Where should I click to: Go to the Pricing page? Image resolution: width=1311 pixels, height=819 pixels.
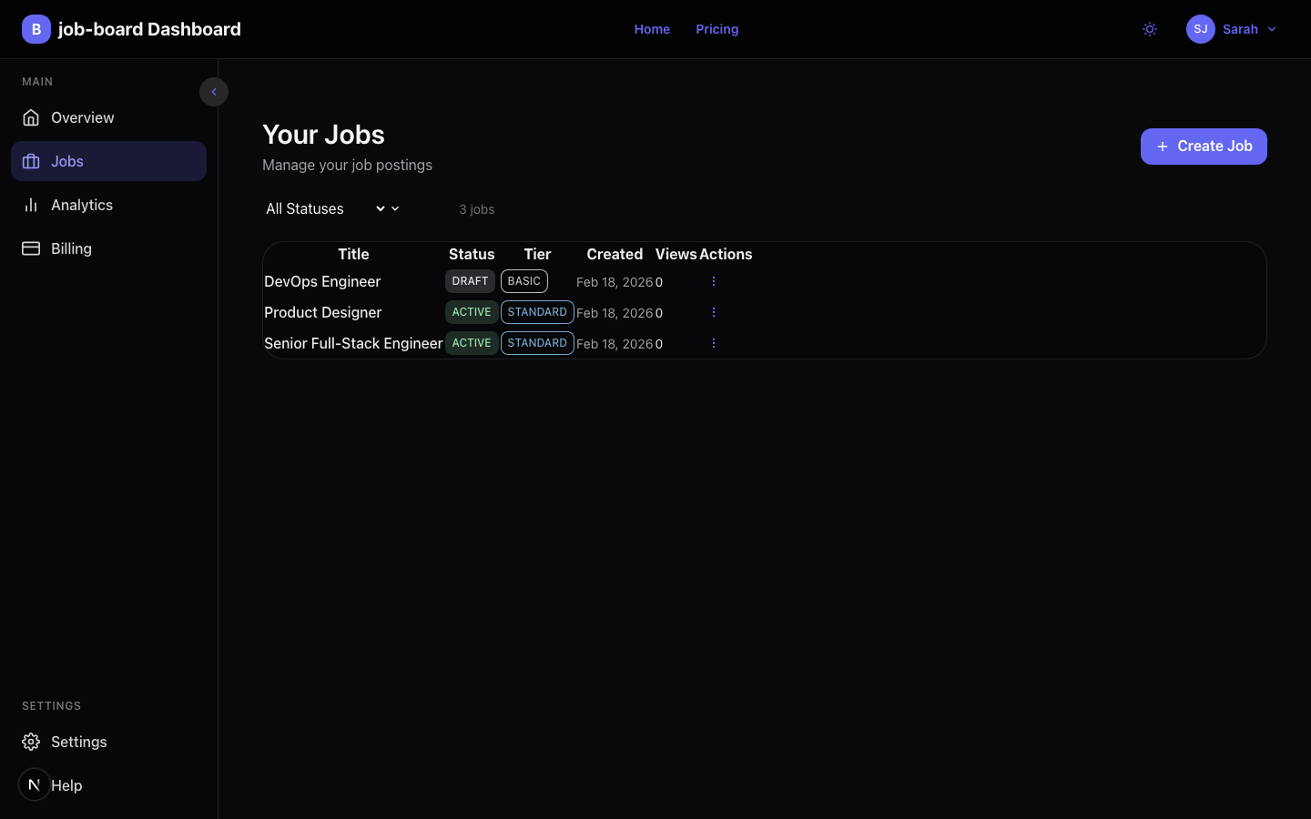(716, 29)
